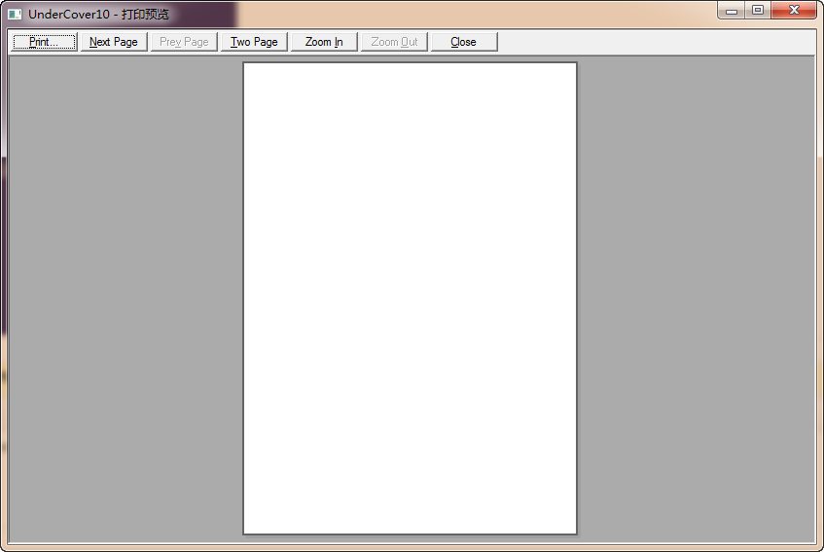Zoom In on the preview

pos(324,42)
